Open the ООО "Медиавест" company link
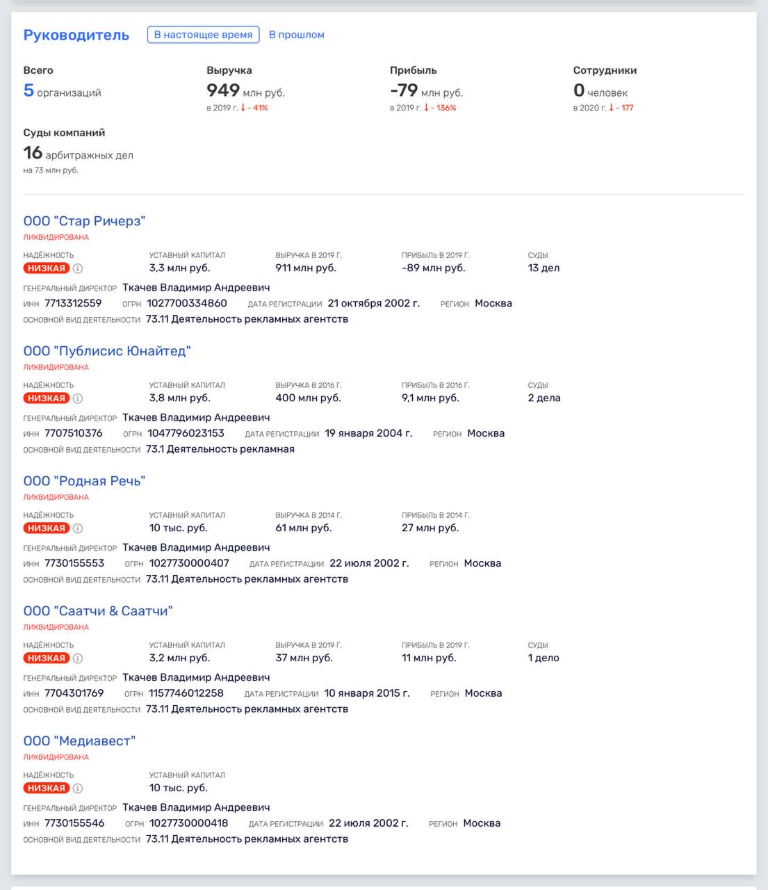768x890 pixels. pyautogui.click(x=79, y=741)
